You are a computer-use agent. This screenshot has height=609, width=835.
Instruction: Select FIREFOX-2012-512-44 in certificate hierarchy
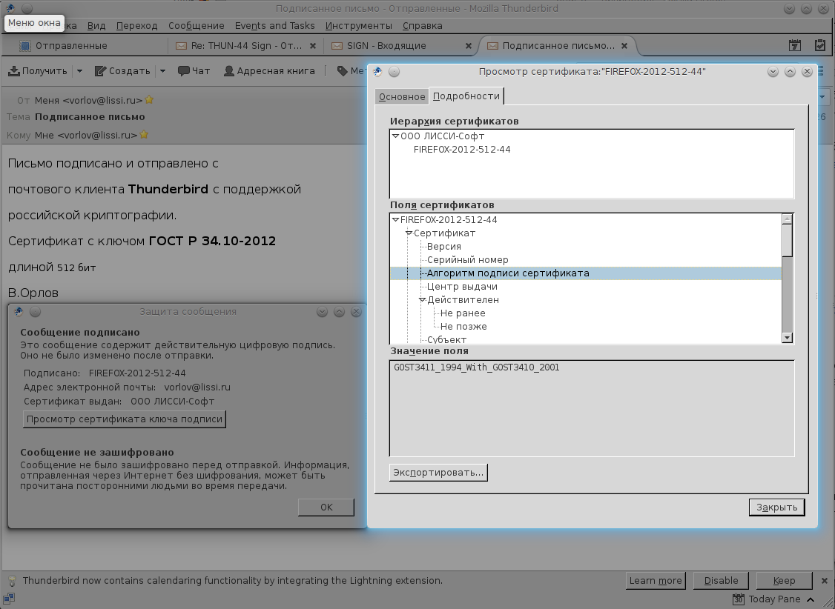[462, 150]
